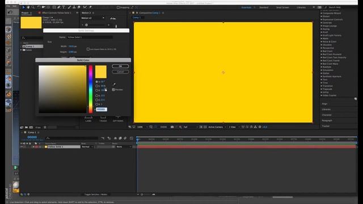The height and width of the screenshot is (204, 363).
Task: Toggle the Preview checkbox in Solid Color
Action: 113,90
